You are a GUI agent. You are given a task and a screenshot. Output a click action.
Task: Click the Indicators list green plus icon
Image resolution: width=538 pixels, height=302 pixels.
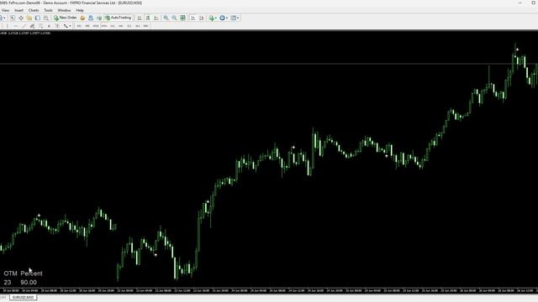(x=211, y=18)
